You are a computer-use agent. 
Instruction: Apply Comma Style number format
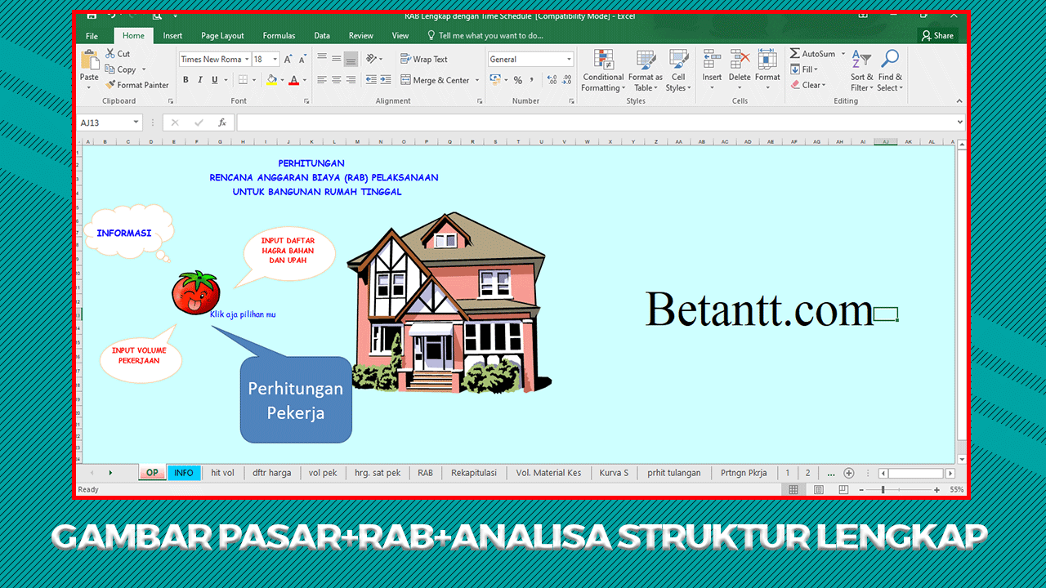coord(532,80)
